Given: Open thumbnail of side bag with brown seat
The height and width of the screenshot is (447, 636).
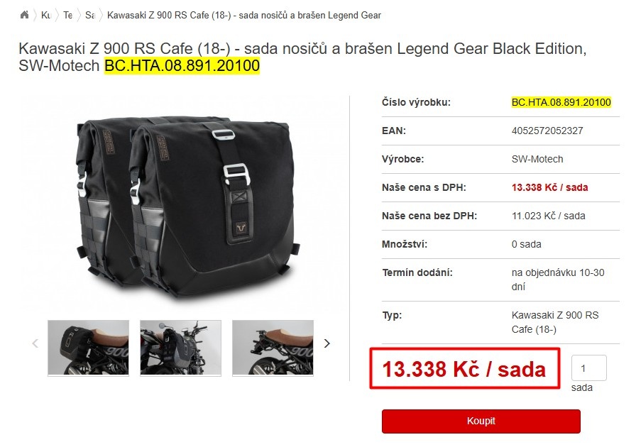Looking at the screenshot, I should (89, 348).
